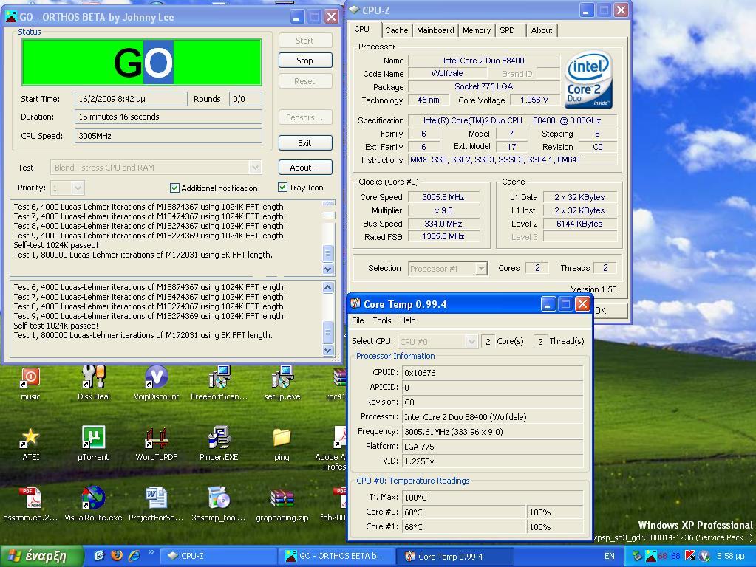Select the CPU tab in CPU-Z
Screen dimensions: 756x567
[x=361, y=29]
